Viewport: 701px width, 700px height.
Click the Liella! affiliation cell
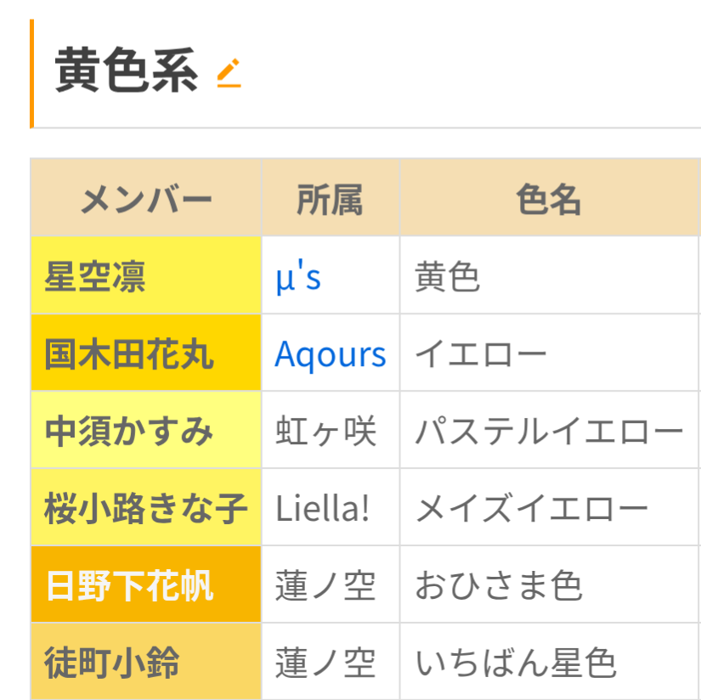click(x=331, y=507)
